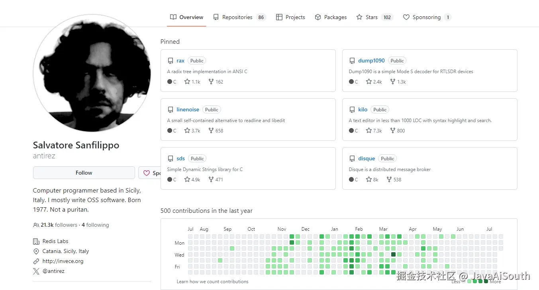Click the followers people icon
Viewport: 539px width, 290px height.
click(36, 225)
